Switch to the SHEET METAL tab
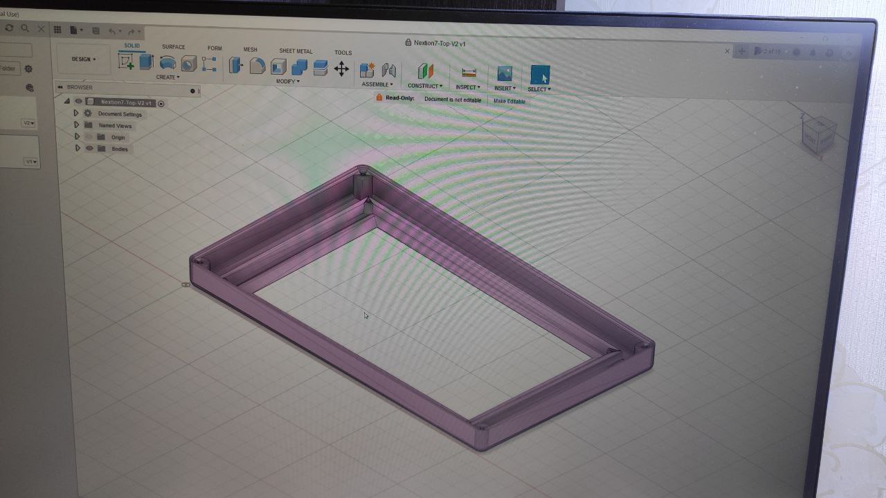Screen dimensions: 886x498 coord(296,51)
